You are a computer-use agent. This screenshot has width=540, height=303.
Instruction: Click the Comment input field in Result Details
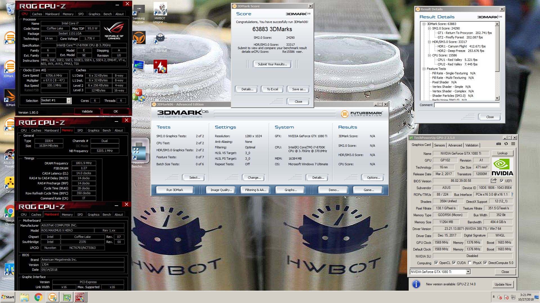(467, 105)
